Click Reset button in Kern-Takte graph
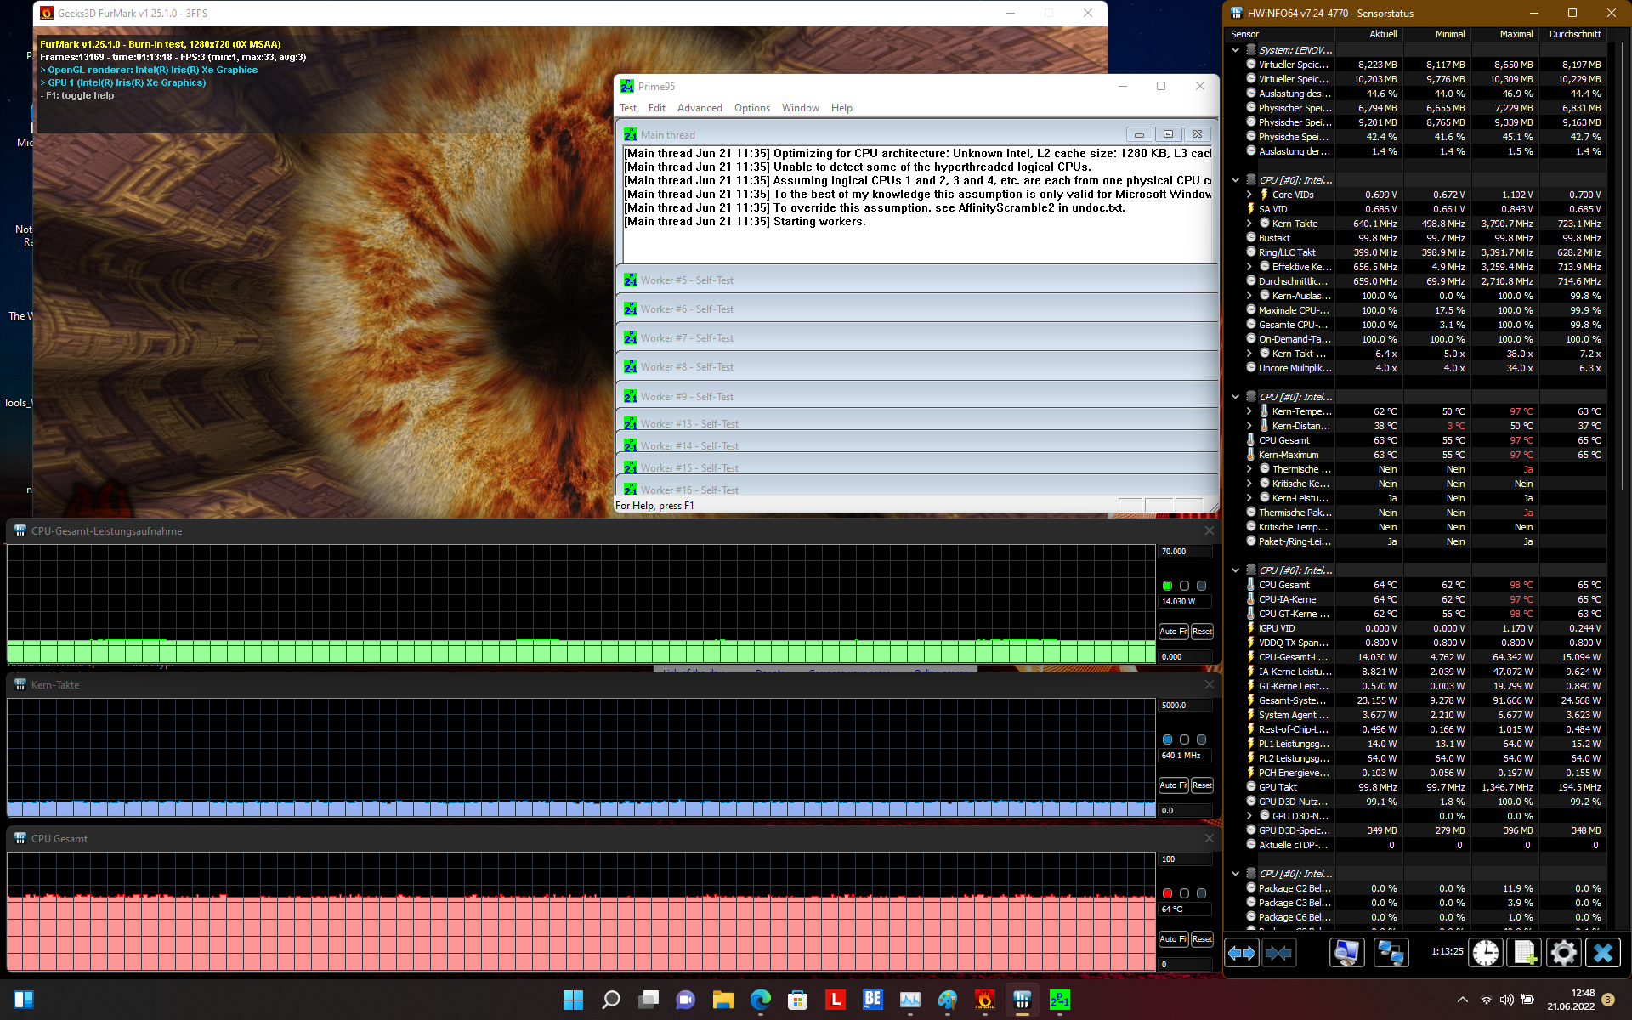The image size is (1632, 1020). coord(1202,785)
